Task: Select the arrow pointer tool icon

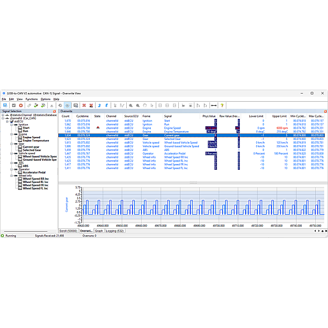Action: [x=151, y=105]
